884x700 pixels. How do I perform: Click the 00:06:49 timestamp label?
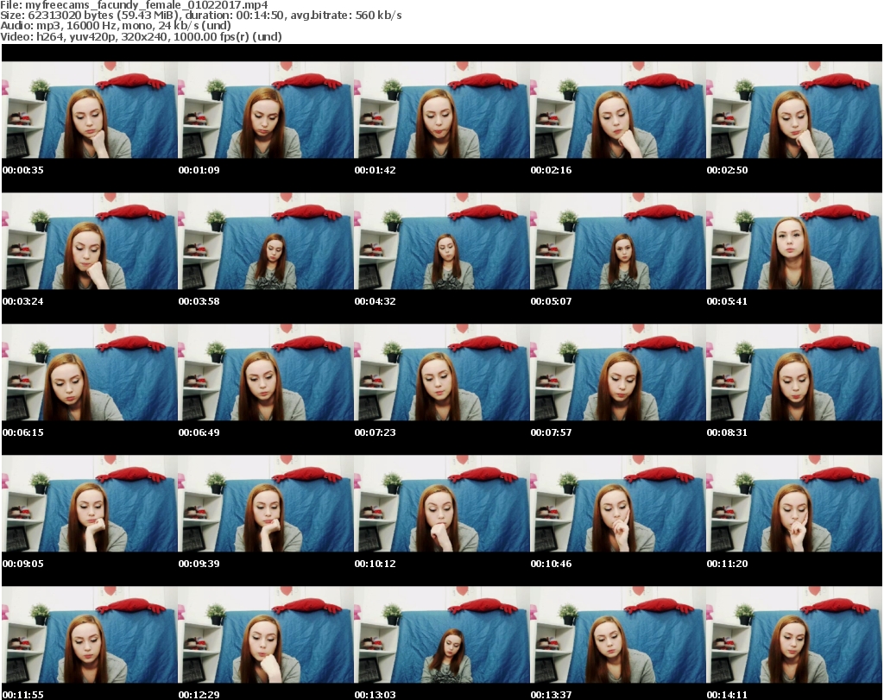(199, 432)
